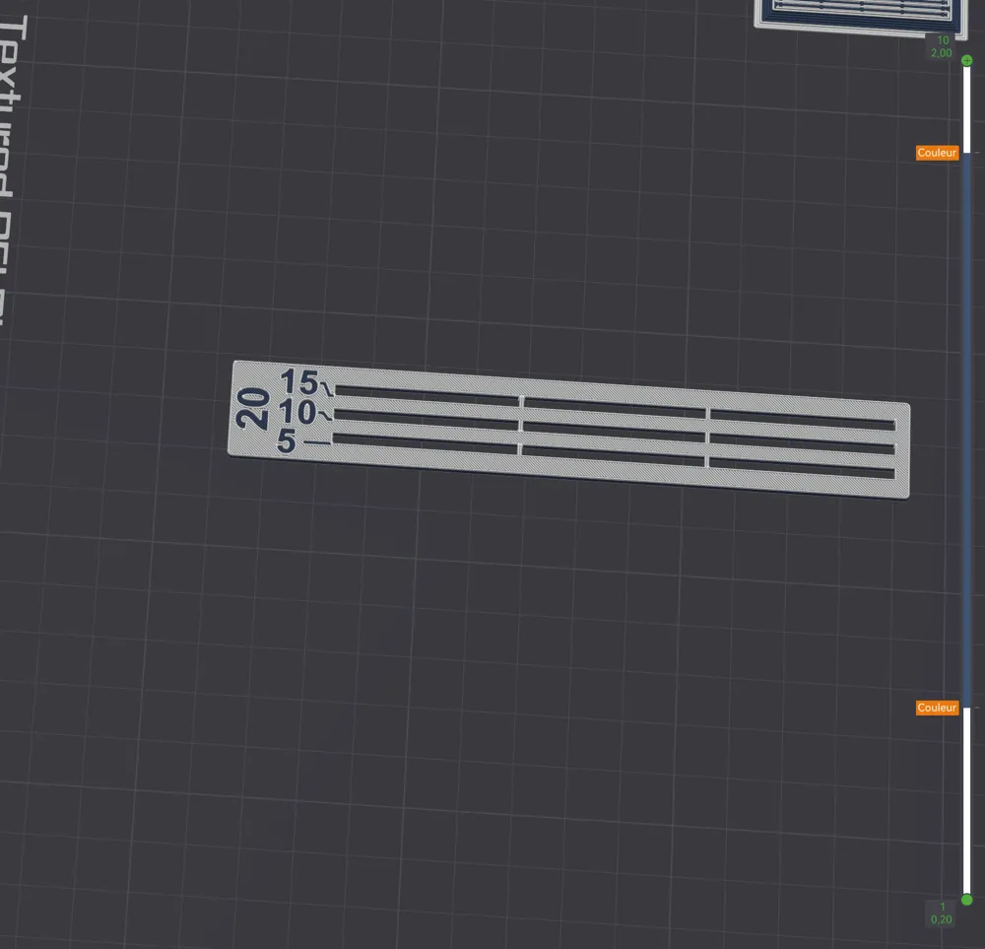Click the layer indicator showing 10 / 2,00
Viewport: 985px width, 949px height.
941,46
